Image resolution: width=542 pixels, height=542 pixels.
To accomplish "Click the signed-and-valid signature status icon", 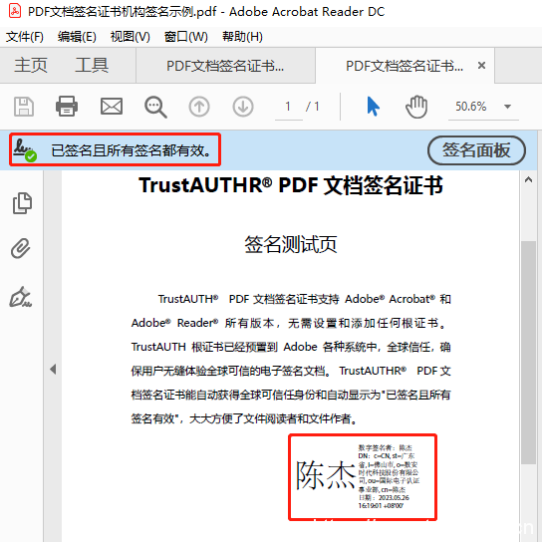I will (25, 150).
